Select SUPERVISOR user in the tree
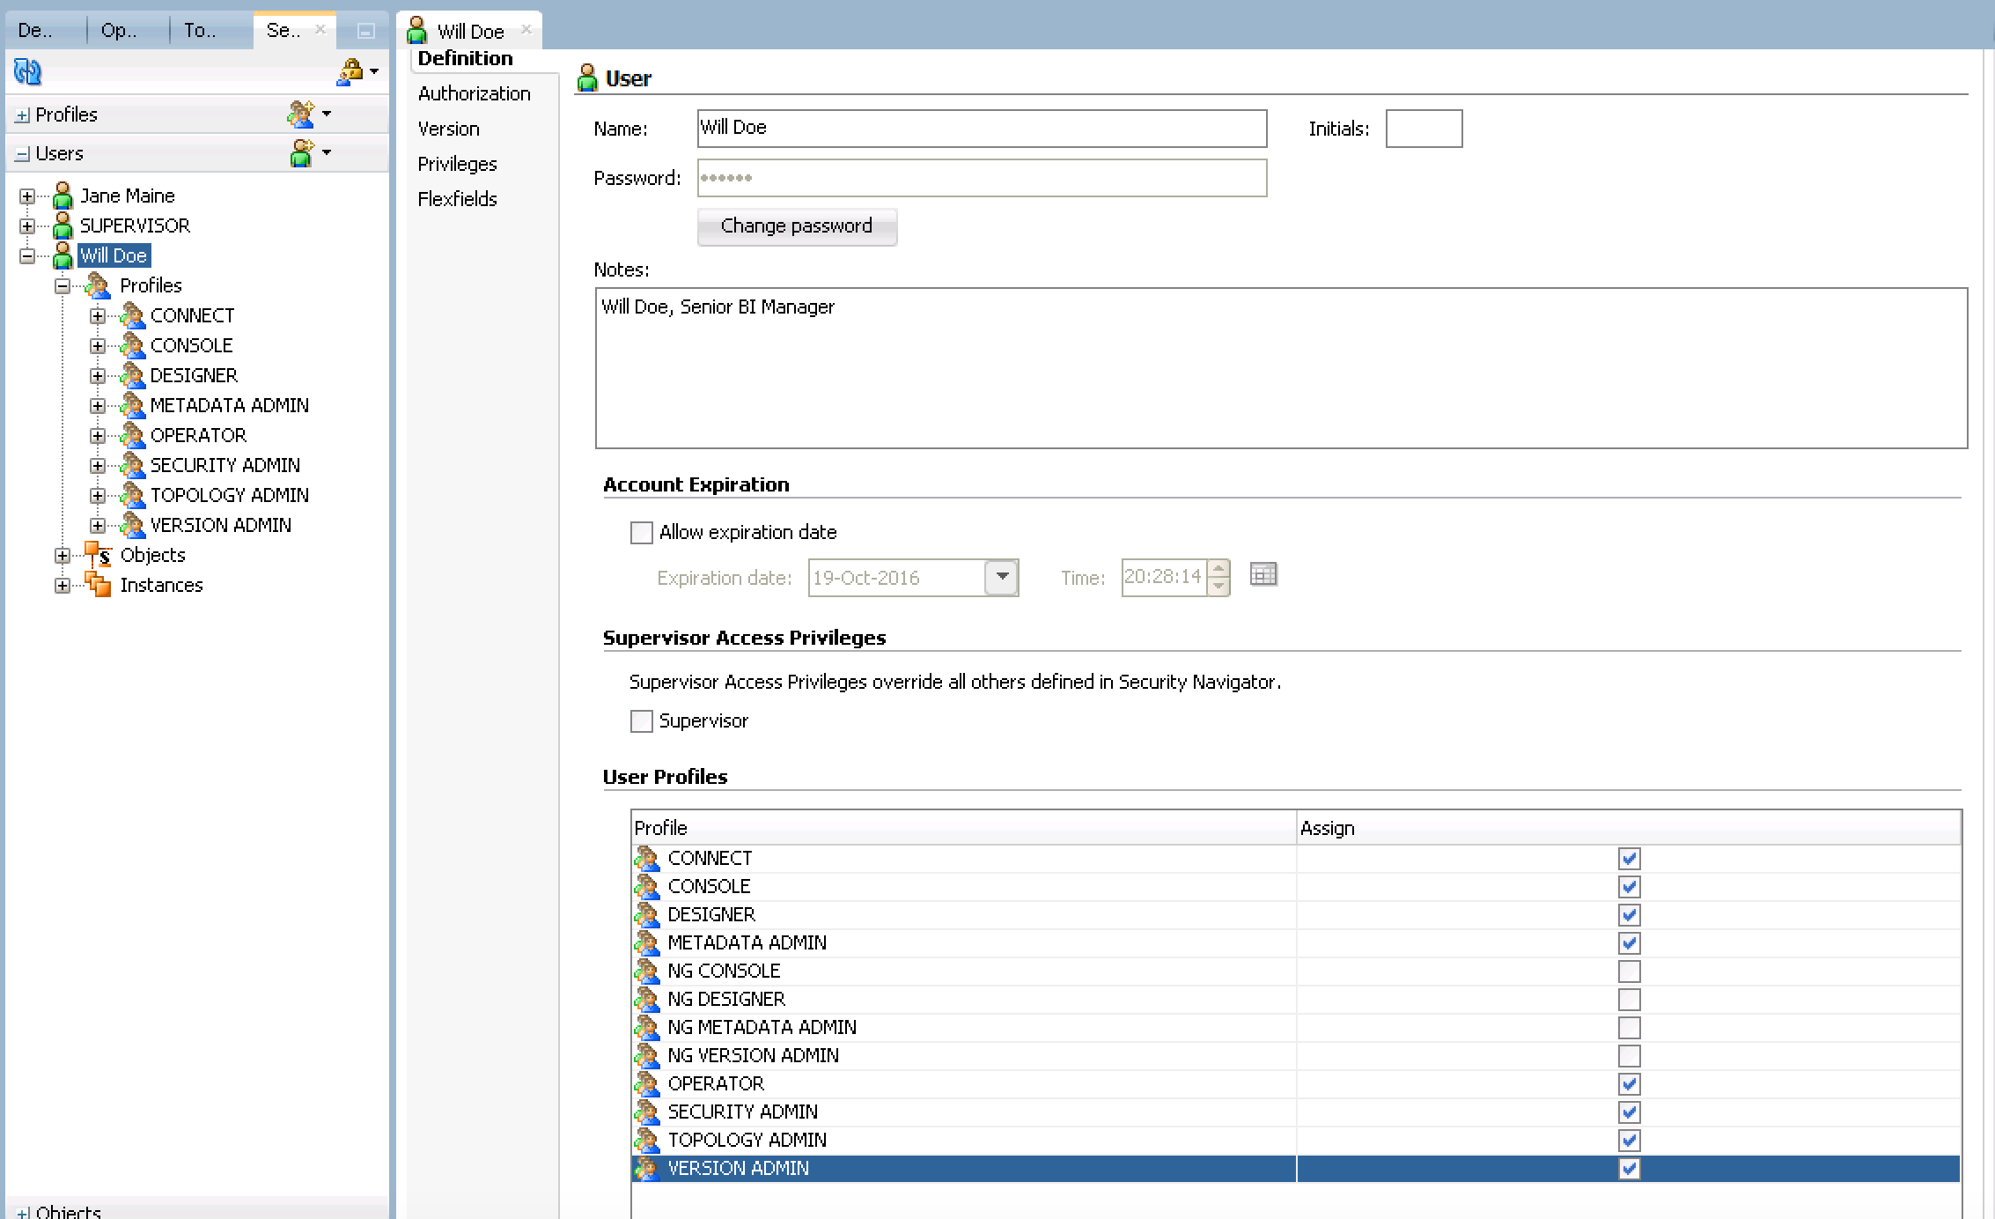Viewport: 1995px width, 1219px height. tap(135, 225)
